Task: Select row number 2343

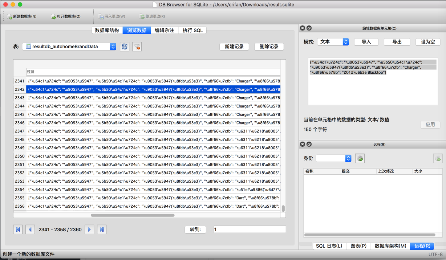Action: (x=20, y=98)
